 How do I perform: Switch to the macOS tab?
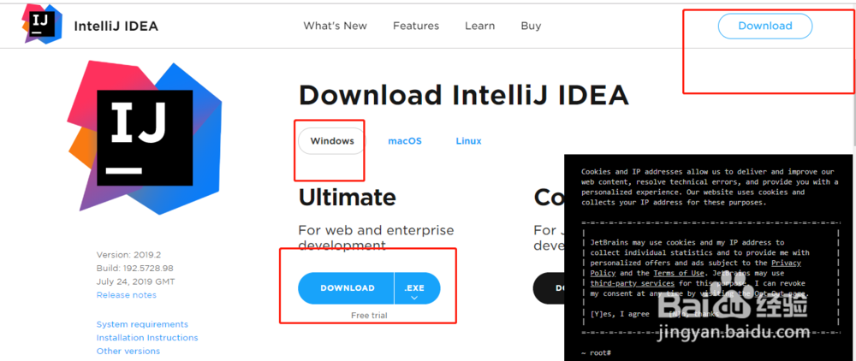pyautogui.click(x=405, y=140)
